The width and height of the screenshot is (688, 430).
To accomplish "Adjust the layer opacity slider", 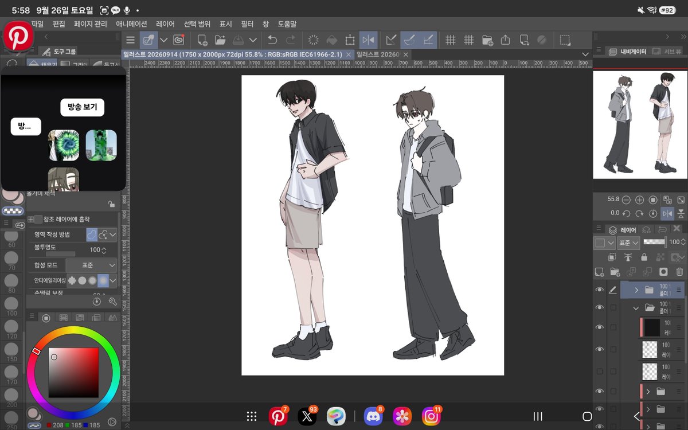I will pyautogui.click(x=655, y=243).
